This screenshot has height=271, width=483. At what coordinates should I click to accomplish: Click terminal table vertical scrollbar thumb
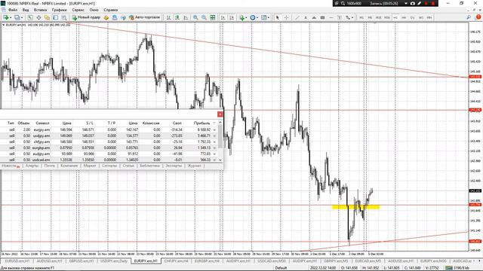220,137
